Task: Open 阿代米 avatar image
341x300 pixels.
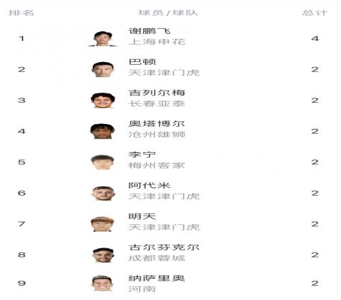Action: pos(103,193)
